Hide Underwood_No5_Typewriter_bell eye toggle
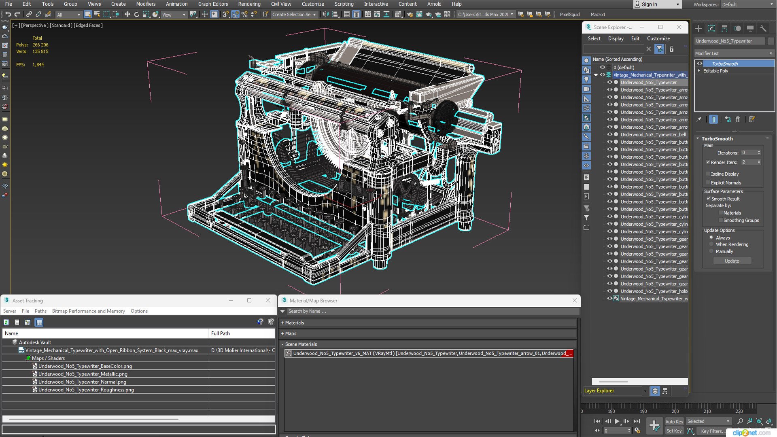 609,134
